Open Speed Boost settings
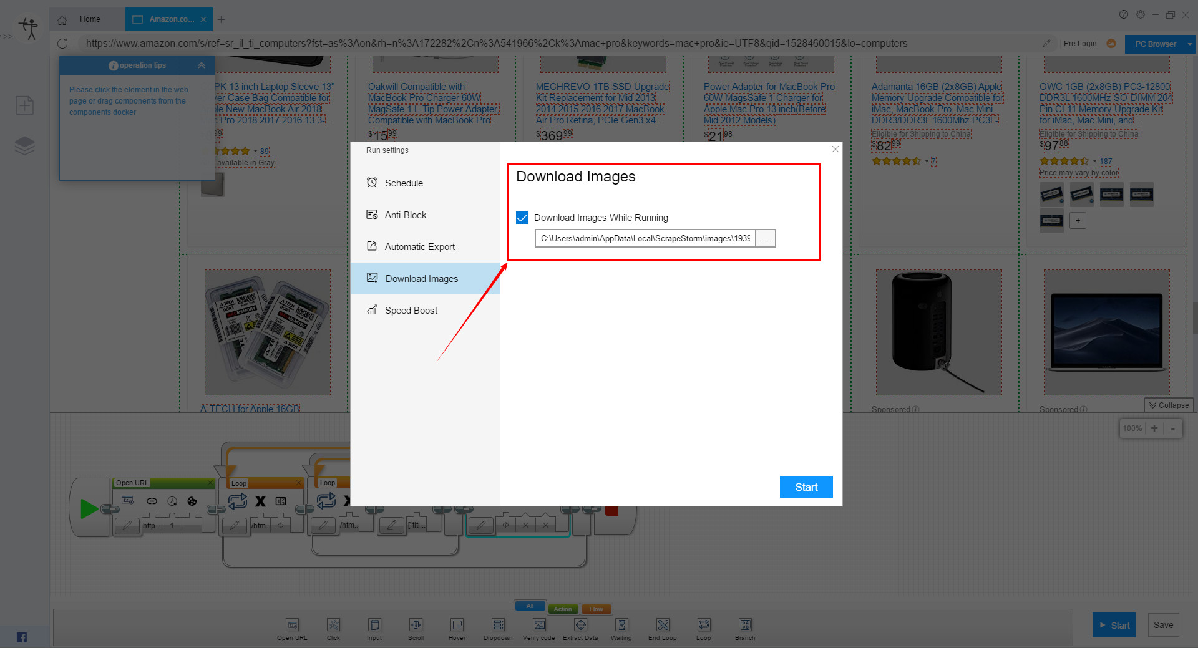The image size is (1198, 648). [x=411, y=310]
